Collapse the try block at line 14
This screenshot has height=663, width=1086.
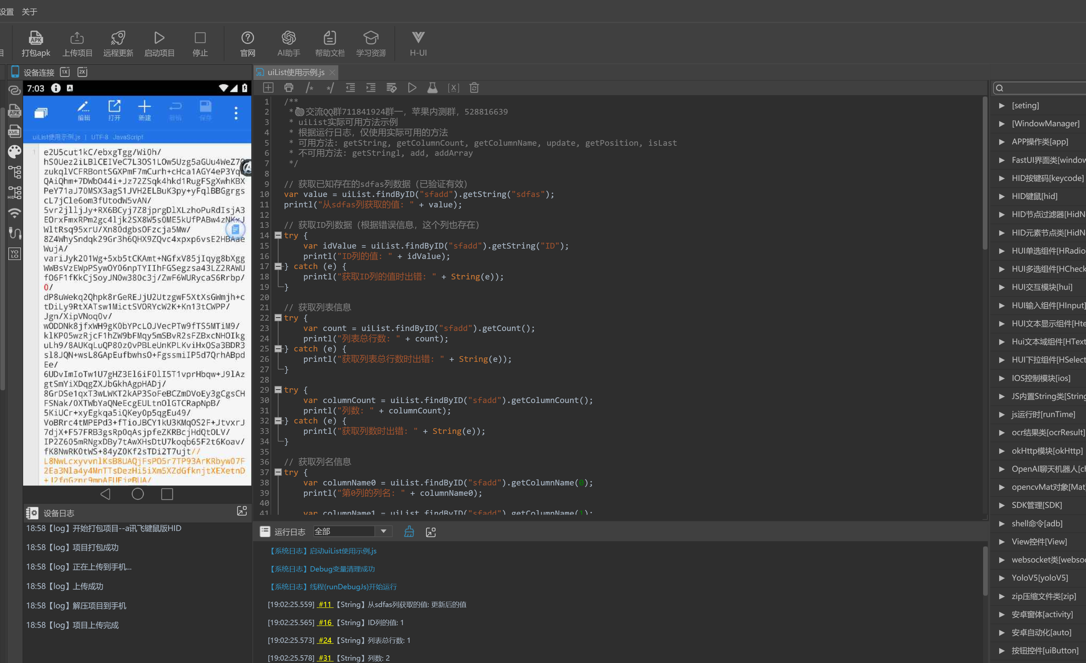click(278, 235)
